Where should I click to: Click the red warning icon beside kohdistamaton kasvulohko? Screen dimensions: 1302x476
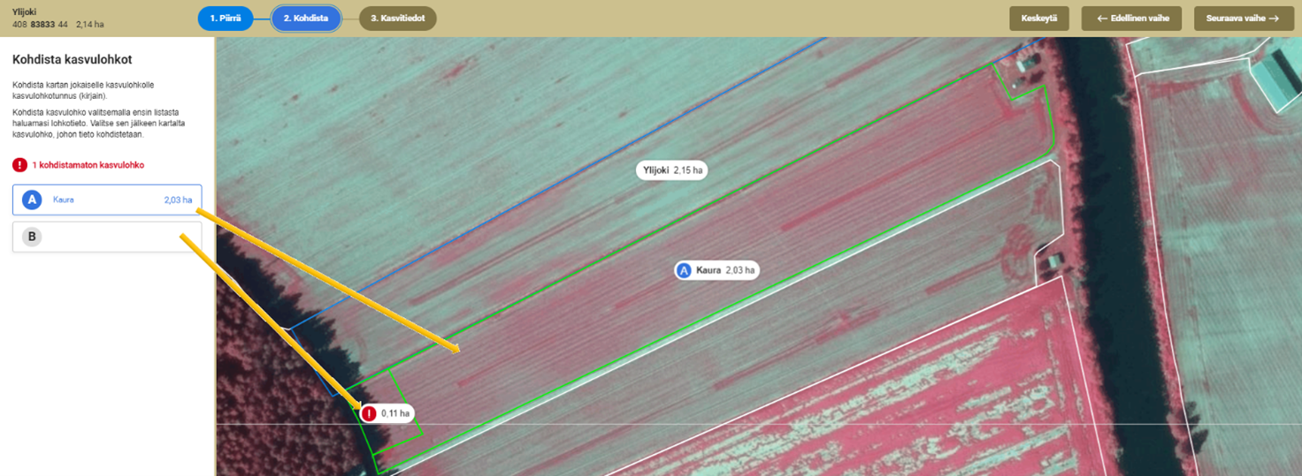19,165
